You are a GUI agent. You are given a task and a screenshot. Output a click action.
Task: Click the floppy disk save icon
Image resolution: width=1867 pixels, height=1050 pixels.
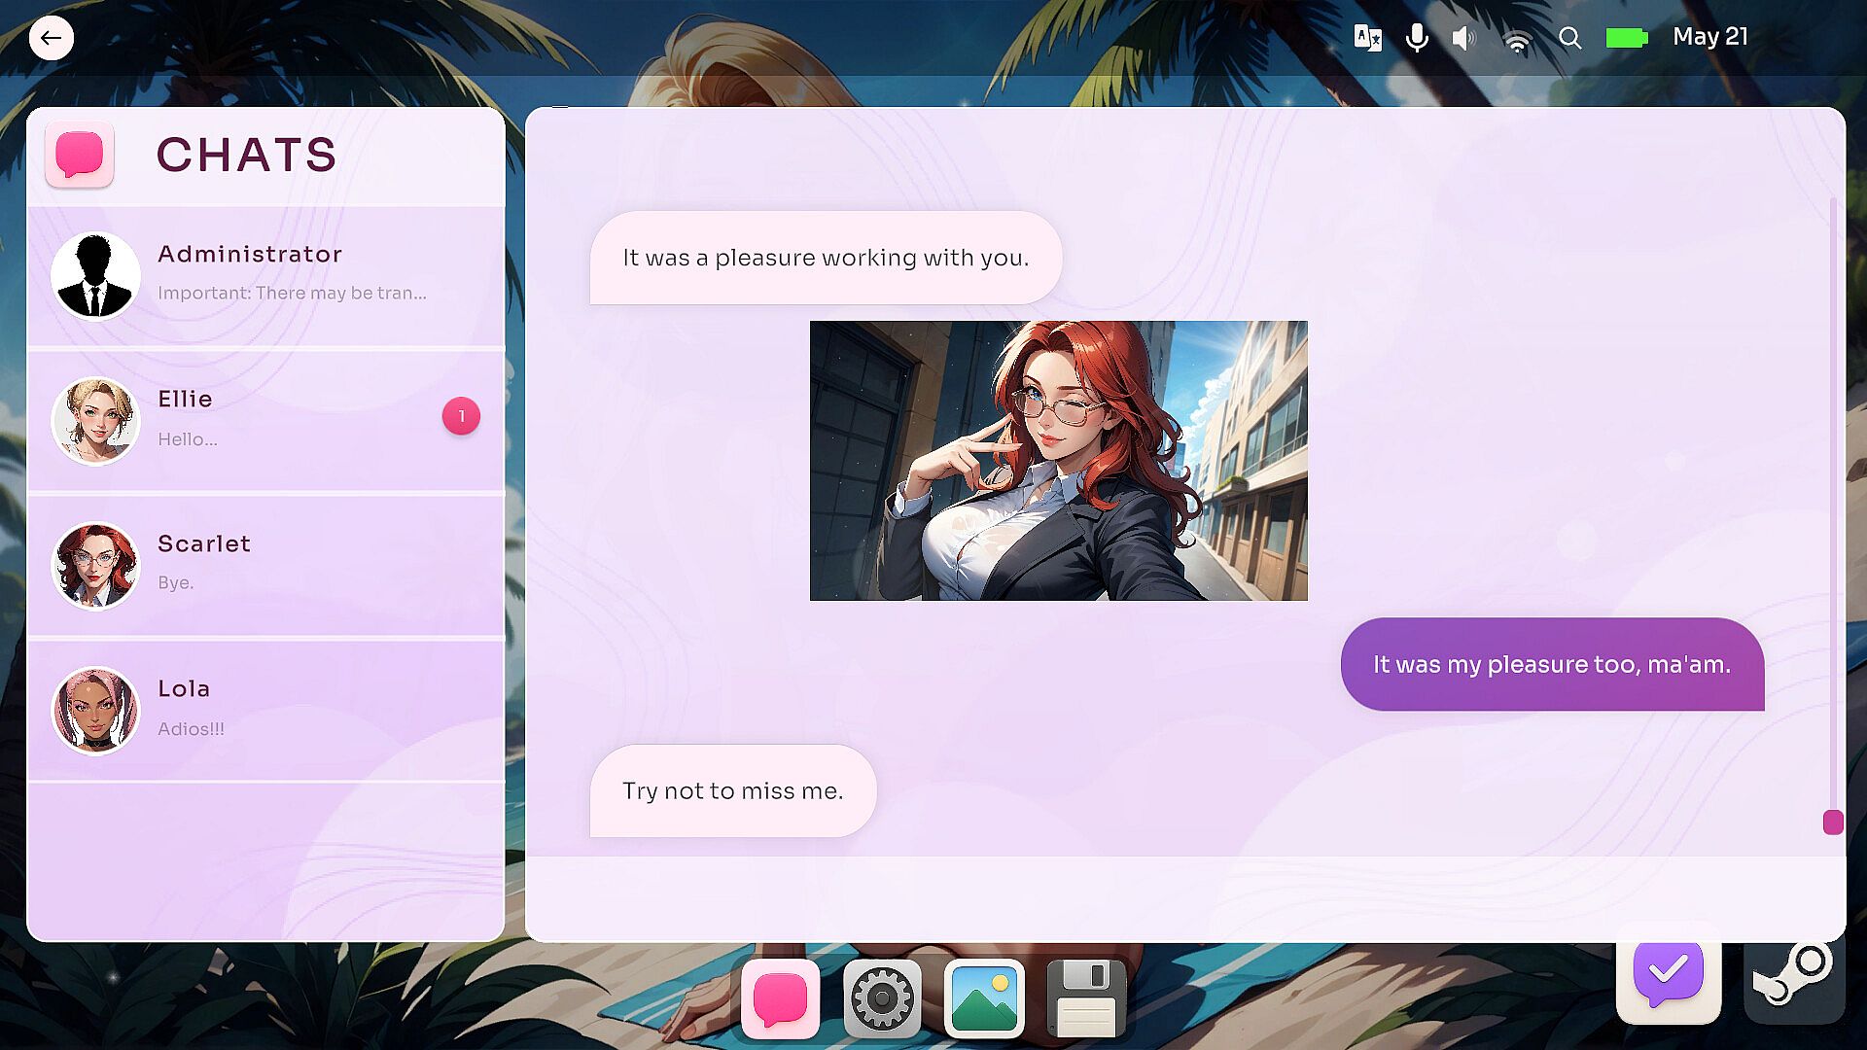[x=1085, y=998]
